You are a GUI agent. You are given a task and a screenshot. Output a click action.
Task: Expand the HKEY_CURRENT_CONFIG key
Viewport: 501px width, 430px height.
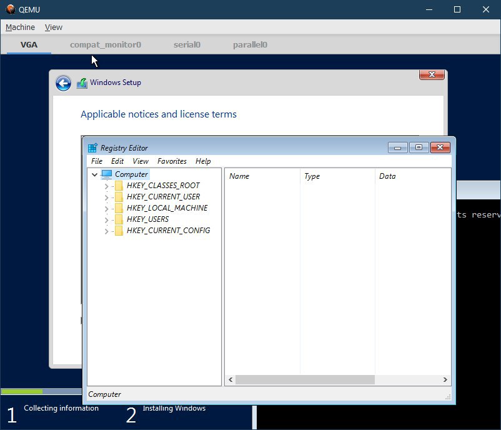[x=106, y=231]
